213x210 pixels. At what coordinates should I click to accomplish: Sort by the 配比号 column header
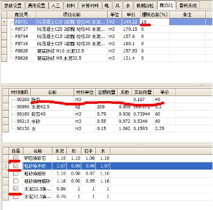pyautogui.click(x=21, y=15)
